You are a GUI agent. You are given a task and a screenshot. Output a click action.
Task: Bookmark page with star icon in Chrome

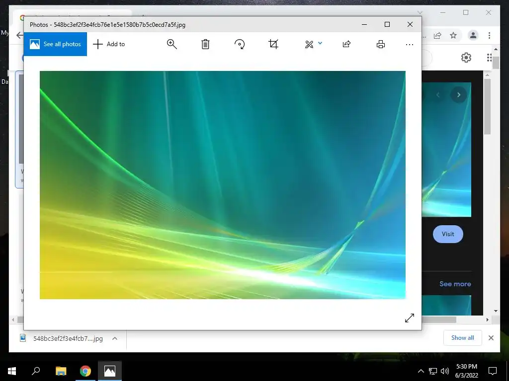pyautogui.click(x=453, y=35)
